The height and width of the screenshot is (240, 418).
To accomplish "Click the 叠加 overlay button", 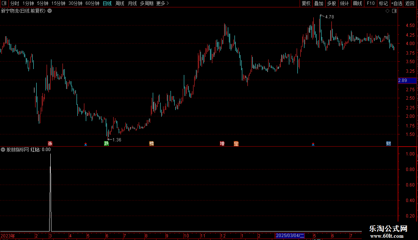I will (x=318, y=3).
